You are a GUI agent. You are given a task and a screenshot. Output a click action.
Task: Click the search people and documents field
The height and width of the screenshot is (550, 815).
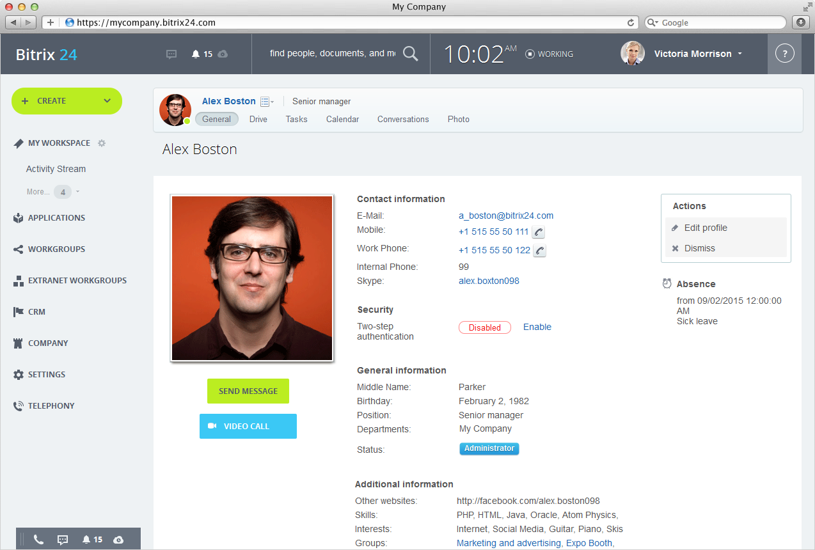tap(332, 54)
